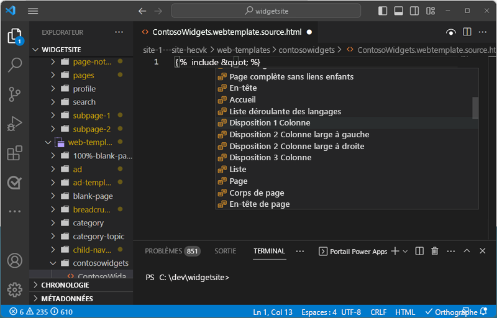
Task: Click the widgetsite command center search box
Action: 266,11
